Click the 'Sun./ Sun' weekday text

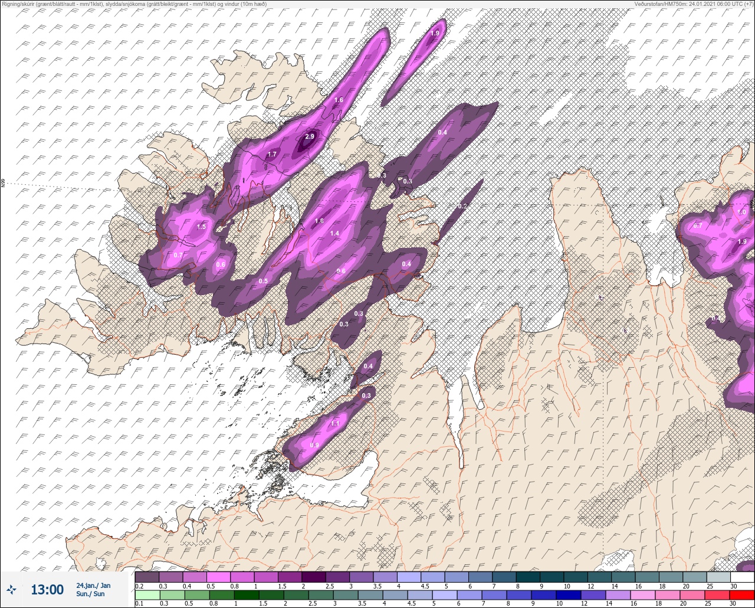coord(90,594)
